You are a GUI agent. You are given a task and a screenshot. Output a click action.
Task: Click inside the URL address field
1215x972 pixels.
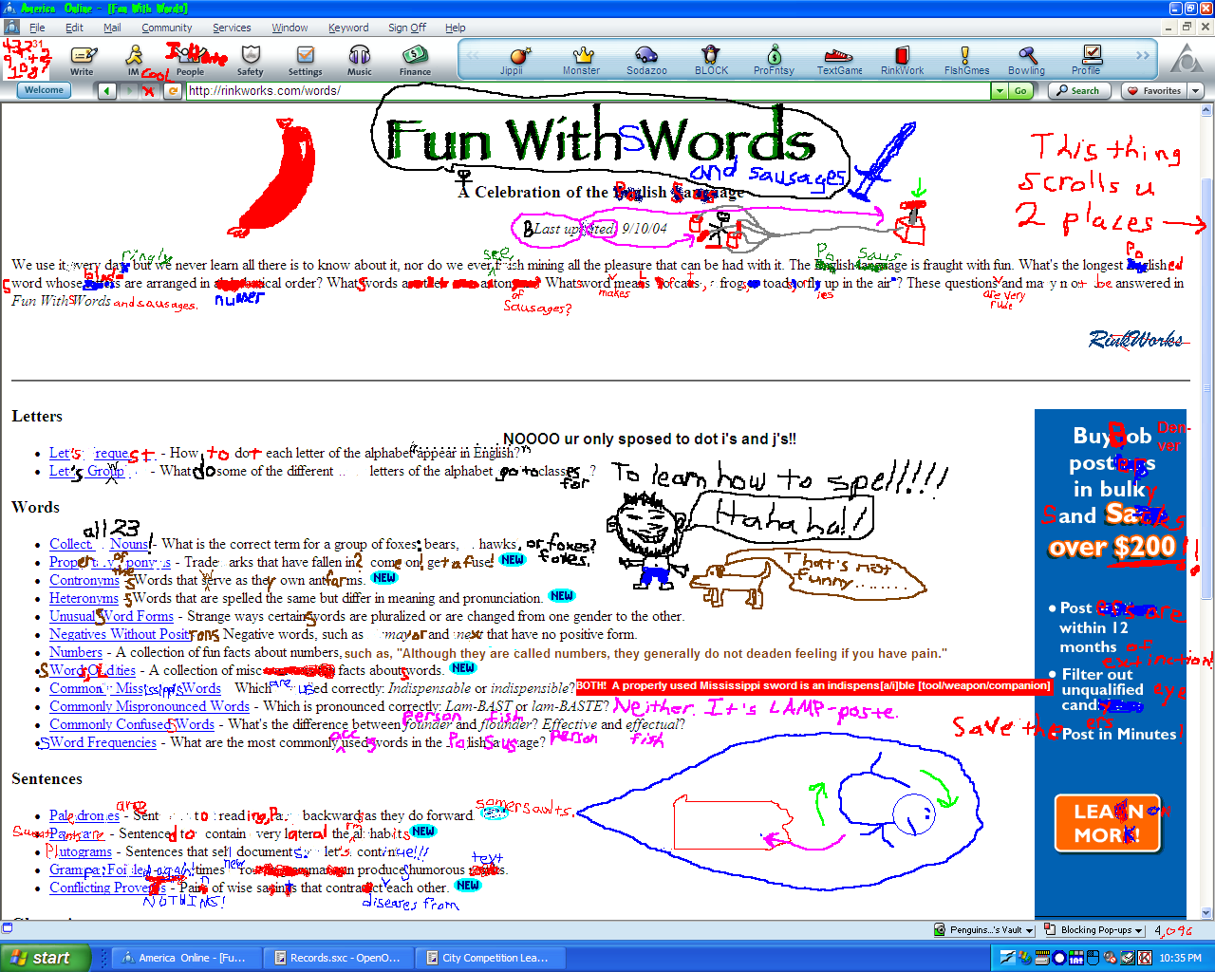tap(589, 91)
